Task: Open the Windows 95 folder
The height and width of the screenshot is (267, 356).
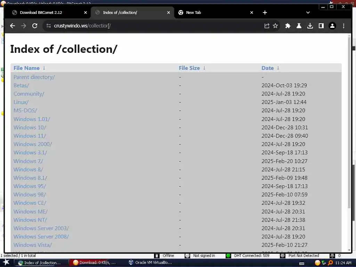Action: point(30,186)
